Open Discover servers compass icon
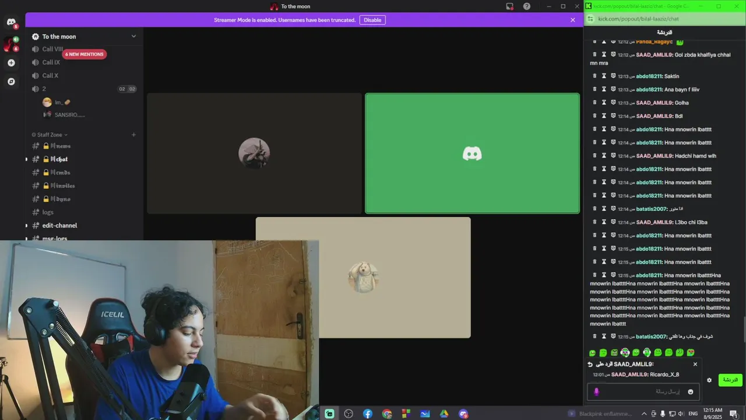 tap(11, 81)
